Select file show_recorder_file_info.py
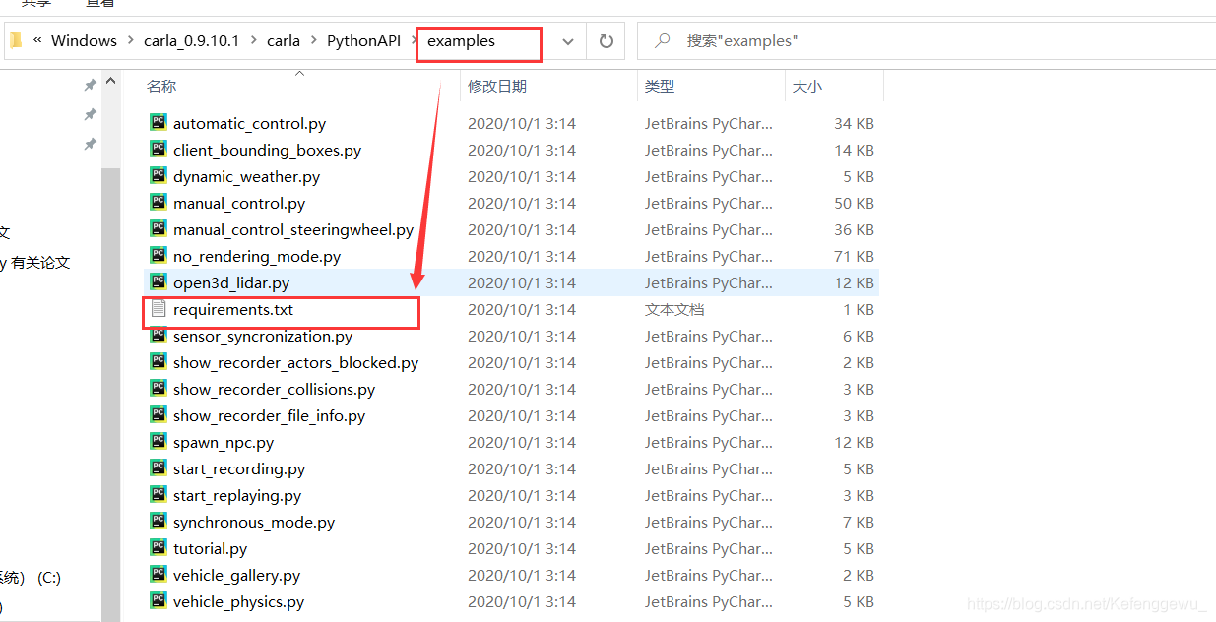 pos(269,416)
